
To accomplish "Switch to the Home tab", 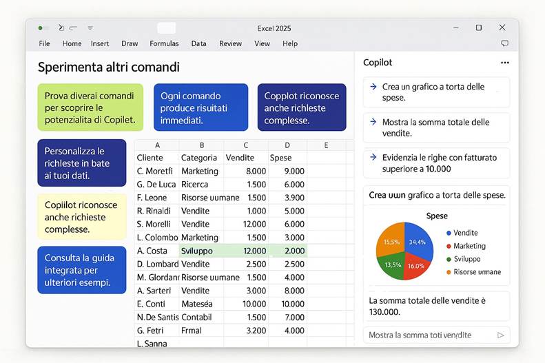I will tap(72, 43).
